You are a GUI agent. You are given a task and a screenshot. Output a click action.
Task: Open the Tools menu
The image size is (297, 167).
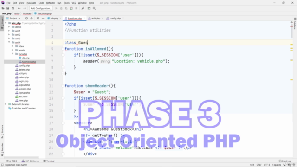tap(66, 3)
